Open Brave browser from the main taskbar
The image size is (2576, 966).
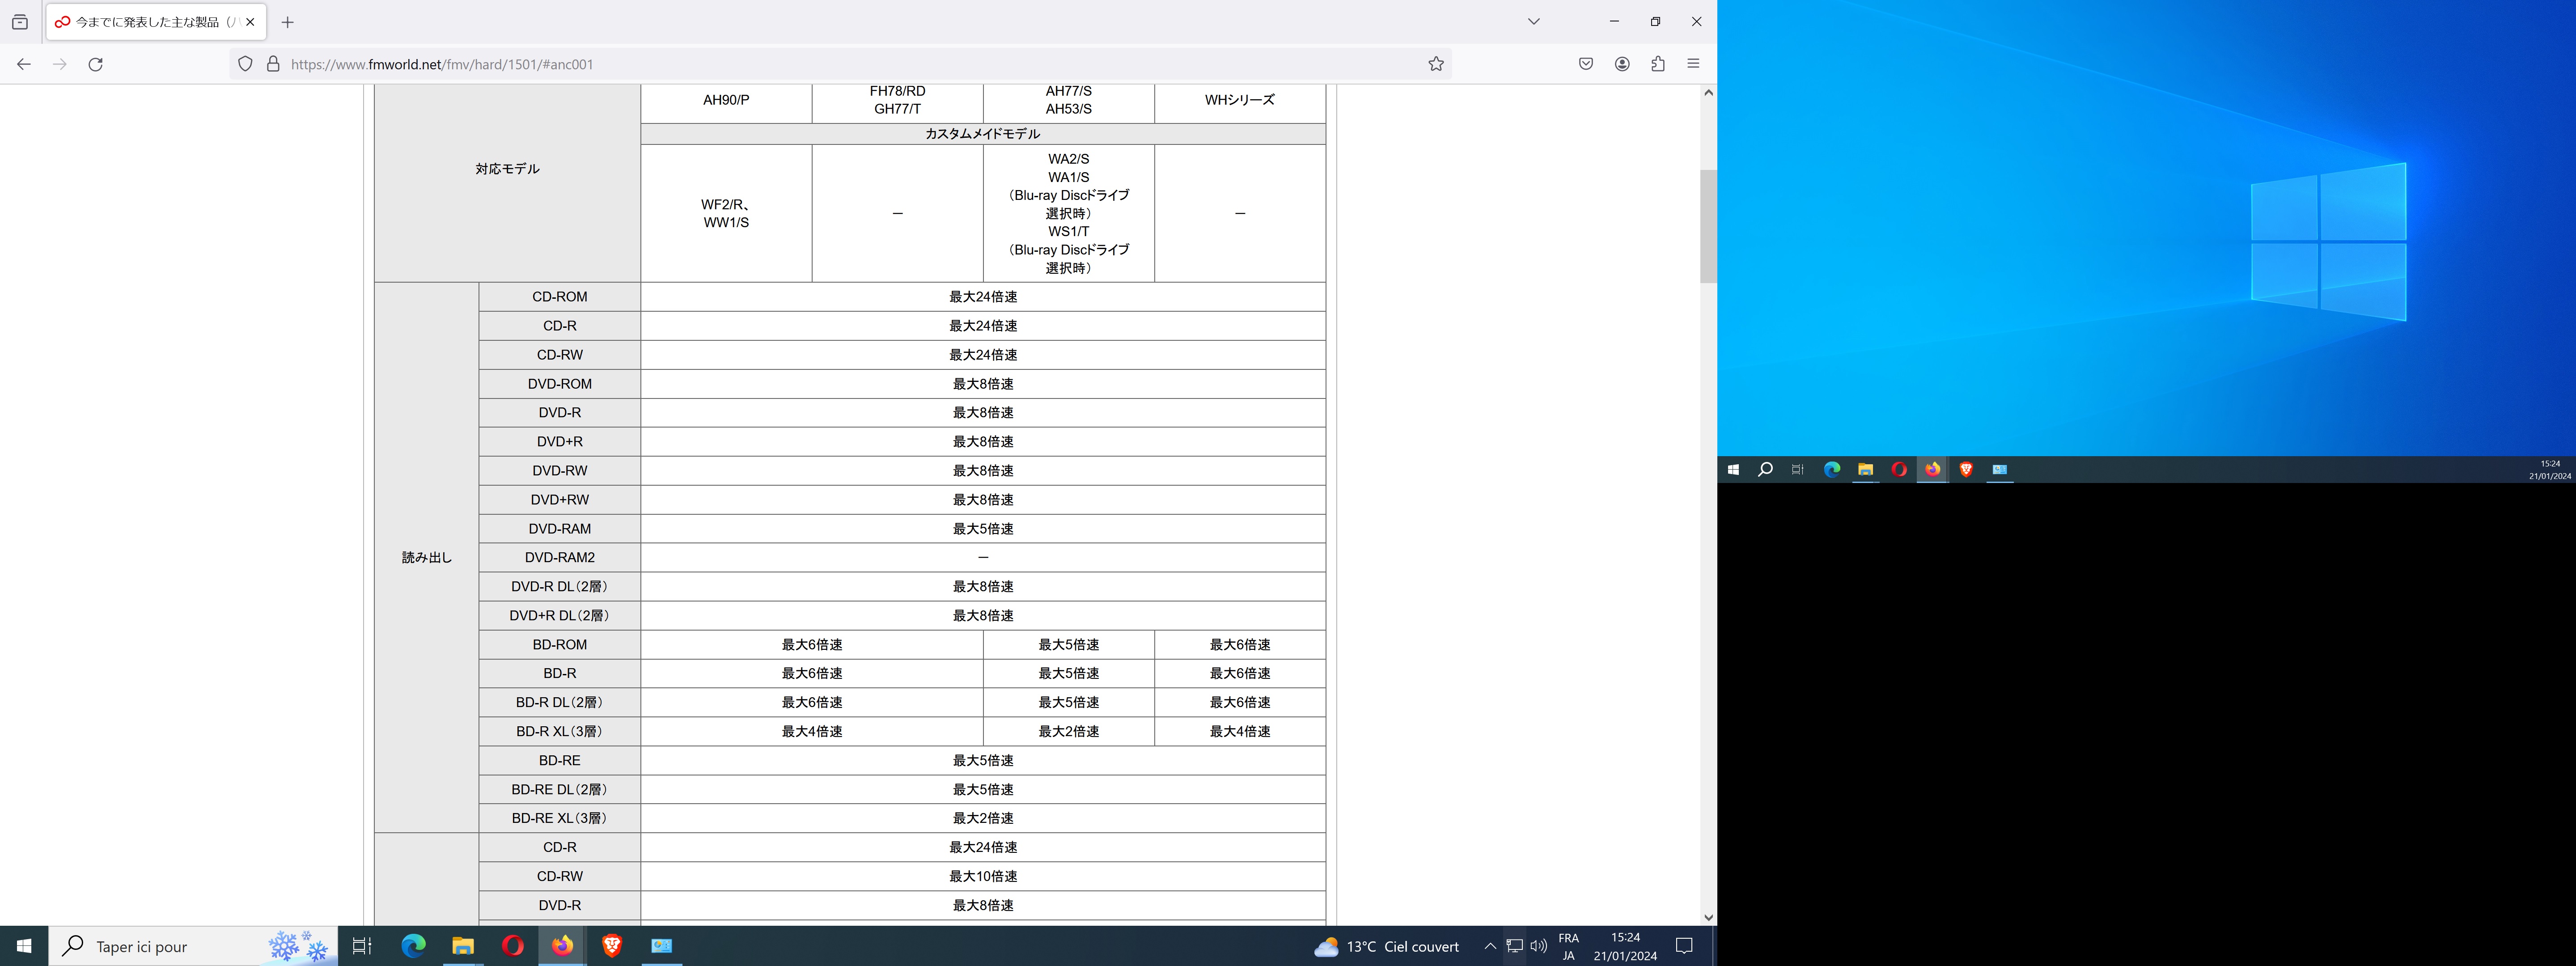612,946
